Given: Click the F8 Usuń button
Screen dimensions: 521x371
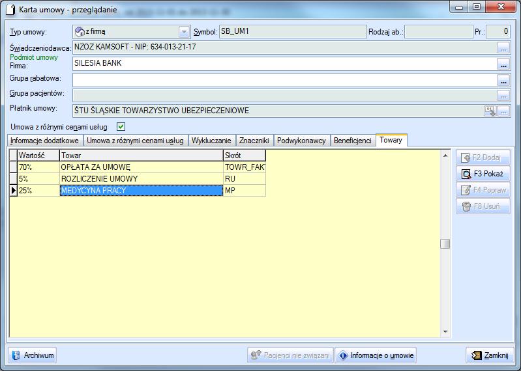Looking at the screenshot, I should pyautogui.click(x=483, y=206).
